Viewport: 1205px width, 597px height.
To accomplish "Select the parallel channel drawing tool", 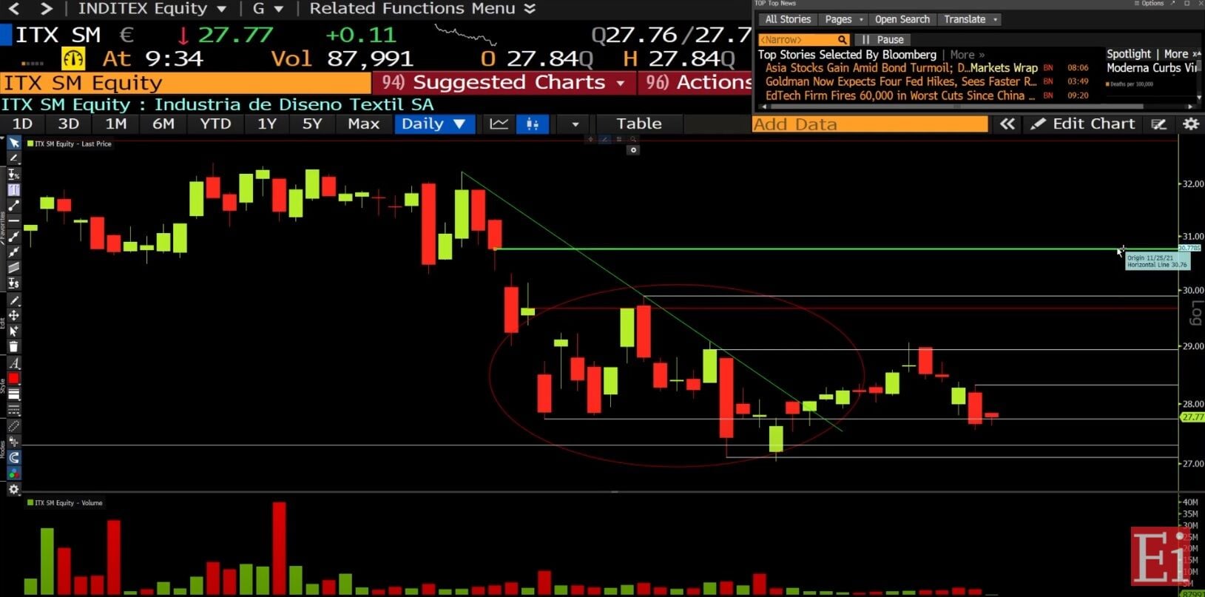I will [13, 268].
